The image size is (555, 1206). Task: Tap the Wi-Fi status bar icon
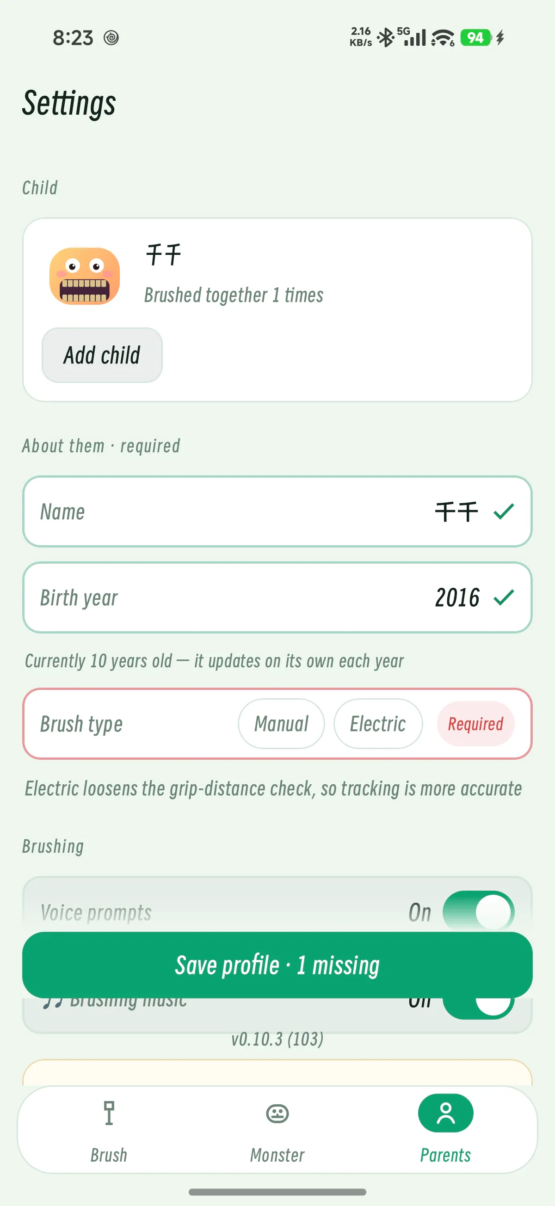point(443,37)
